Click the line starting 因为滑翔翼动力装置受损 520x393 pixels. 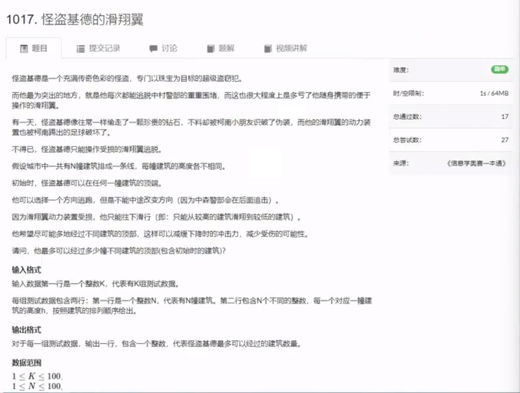point(156,217)
